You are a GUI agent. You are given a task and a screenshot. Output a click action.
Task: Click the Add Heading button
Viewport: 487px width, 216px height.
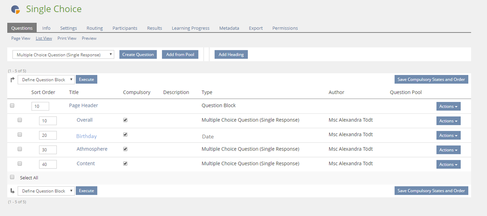(231, 54)
